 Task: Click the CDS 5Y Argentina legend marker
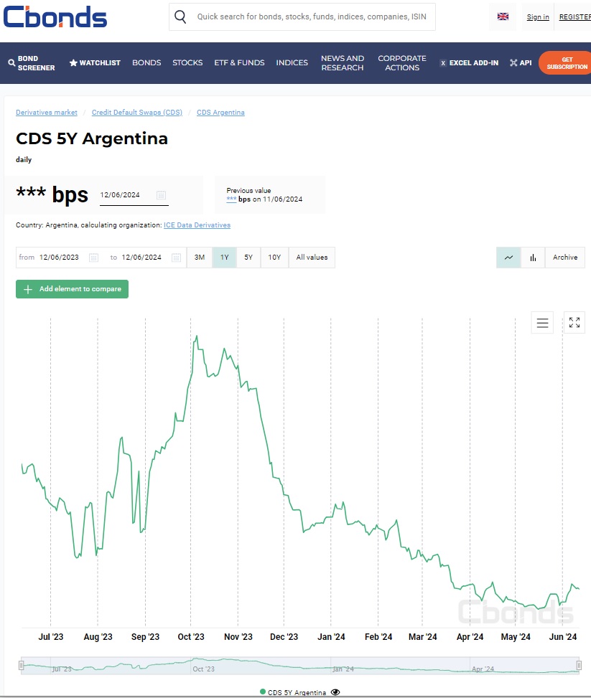(x=263, y=692)
